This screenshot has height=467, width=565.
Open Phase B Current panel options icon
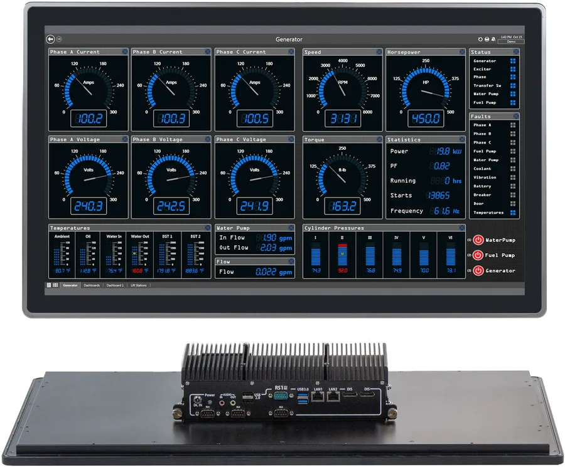click(208, 52)
